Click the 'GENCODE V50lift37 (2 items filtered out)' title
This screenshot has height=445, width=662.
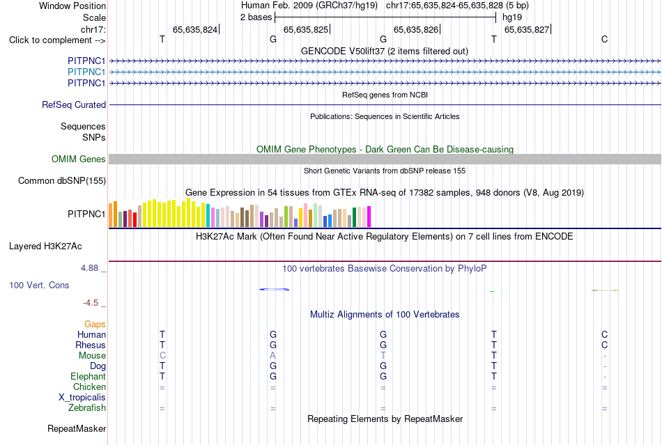[384, 52]
